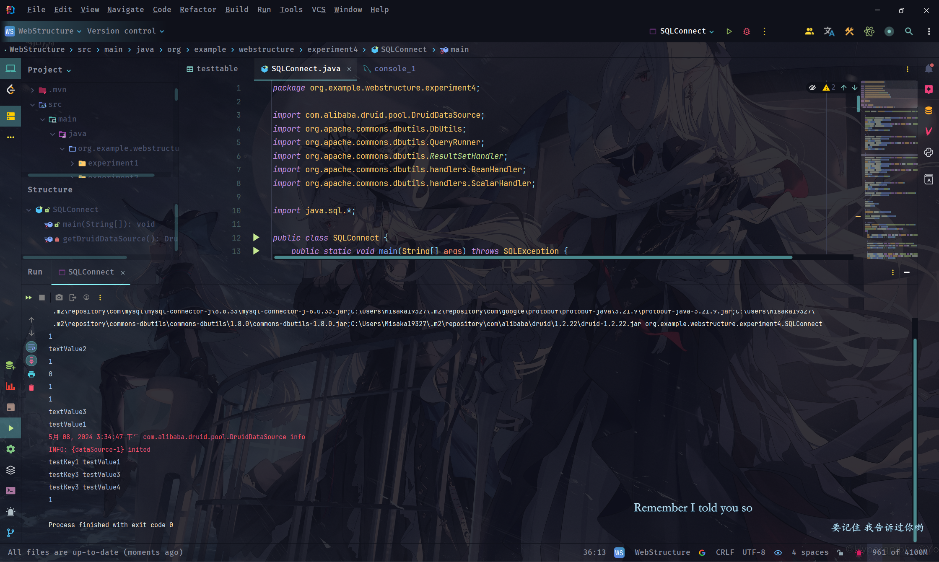Open the translation plugin icon
Screen dimensions: 939x562
coord(829,31)
